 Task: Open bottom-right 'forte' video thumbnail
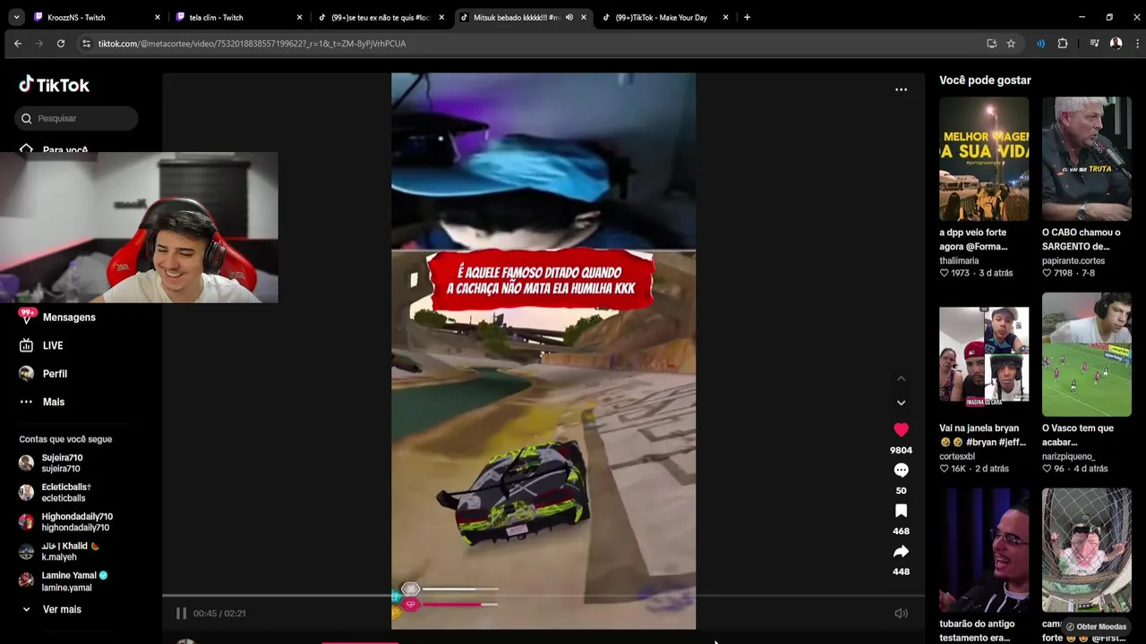[1086, 549]
